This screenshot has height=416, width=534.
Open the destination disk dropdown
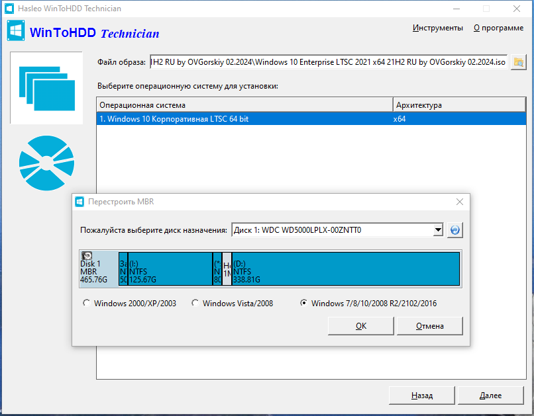coord(438,230)
